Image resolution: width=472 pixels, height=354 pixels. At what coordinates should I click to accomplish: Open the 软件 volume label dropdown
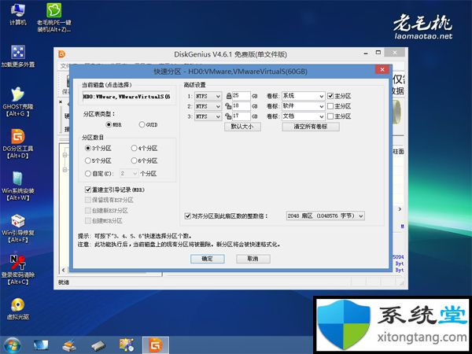coord(304,106)
